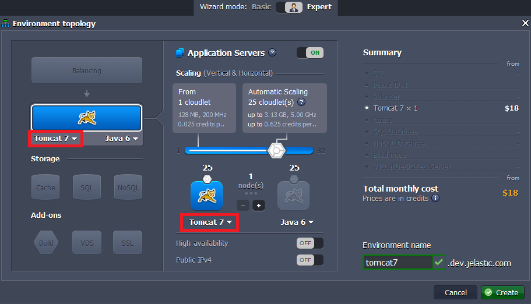This screenshot has height=304, width=531.
Task: Turn off Application Servers toggle
Action: (x=310, y=53)
